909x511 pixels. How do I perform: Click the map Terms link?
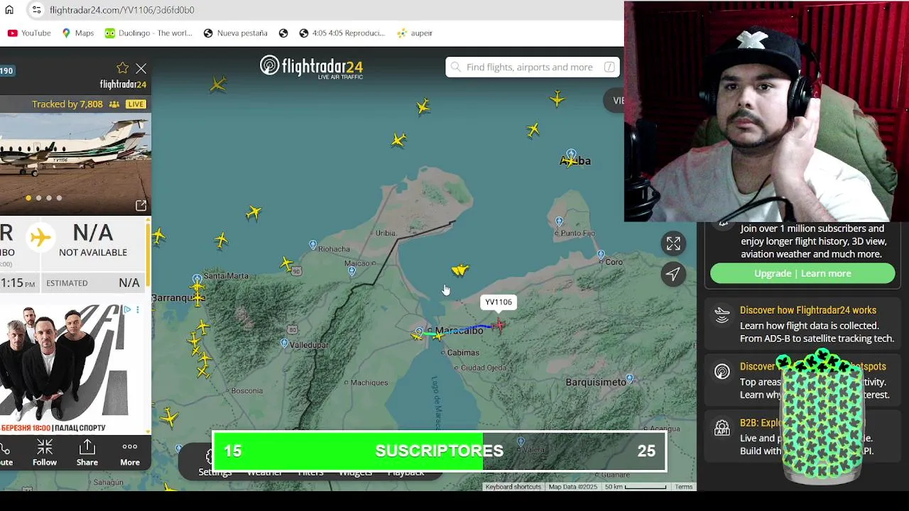tap(684, 487)
